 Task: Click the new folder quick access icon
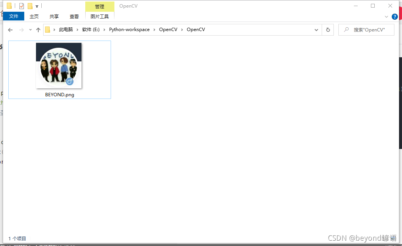30,6
